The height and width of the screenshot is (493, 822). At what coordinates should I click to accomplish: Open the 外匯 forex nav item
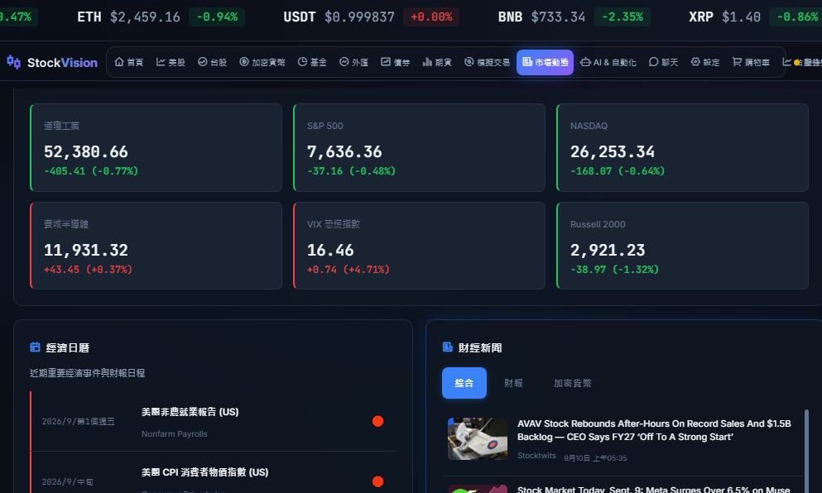coord(353,62)
